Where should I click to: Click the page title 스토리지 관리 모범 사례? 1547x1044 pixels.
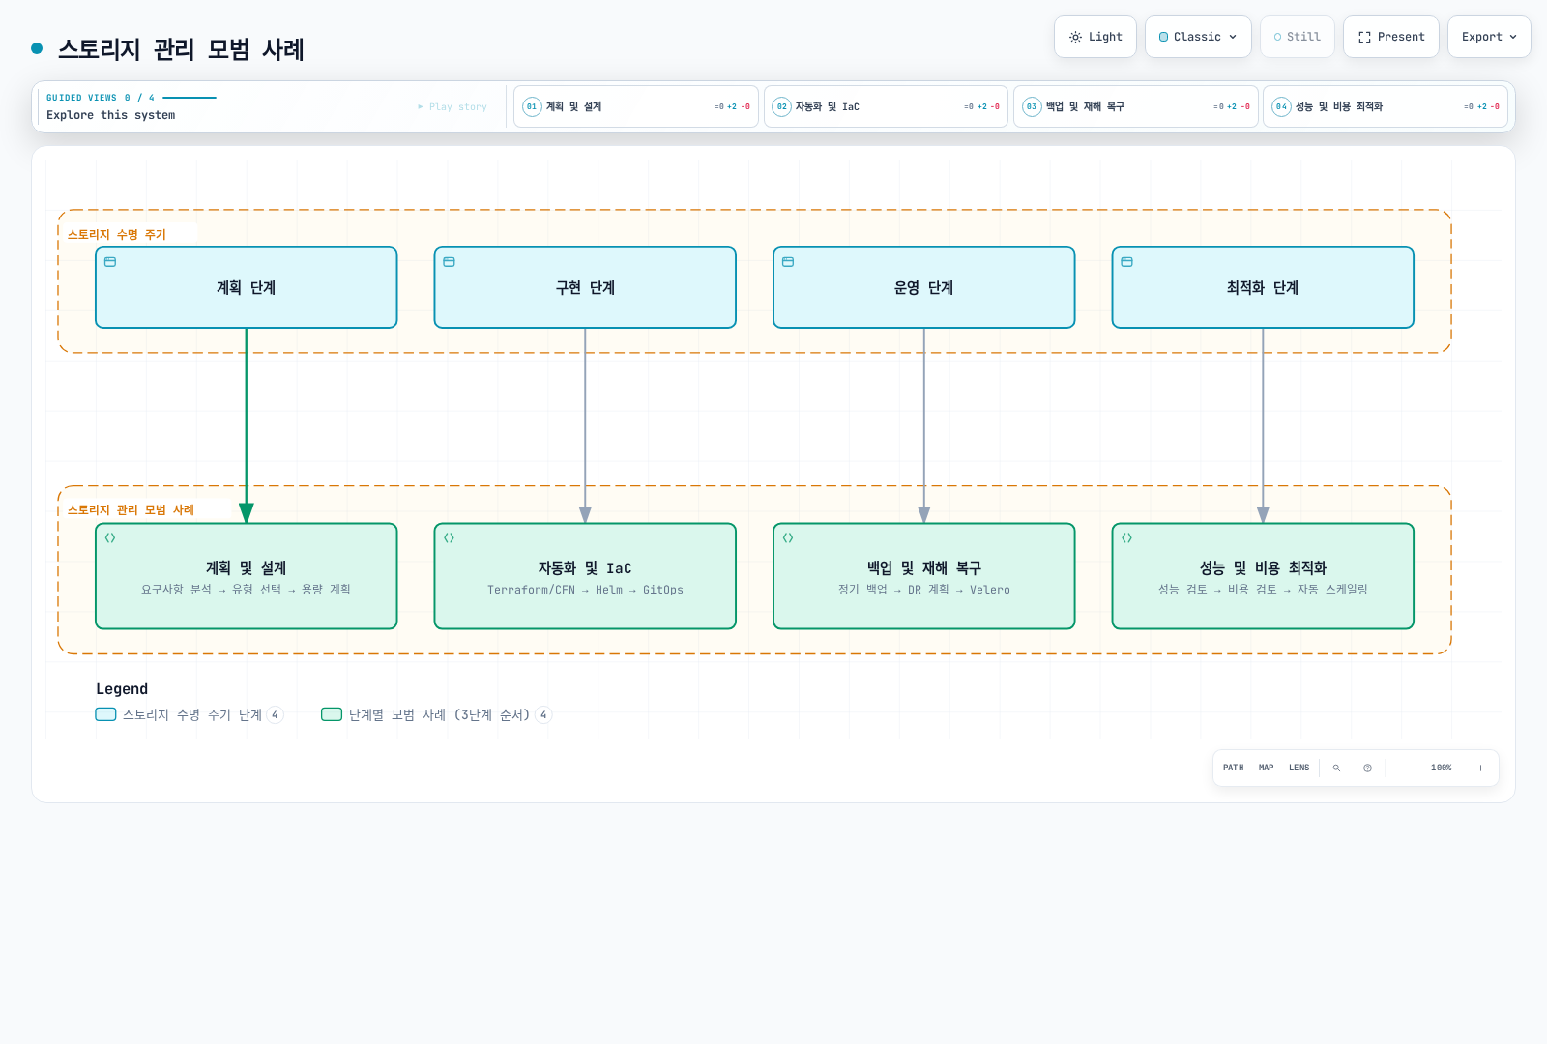(181, 49)
